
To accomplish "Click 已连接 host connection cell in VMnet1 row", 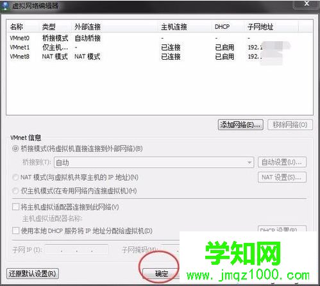I will (171, 48).
